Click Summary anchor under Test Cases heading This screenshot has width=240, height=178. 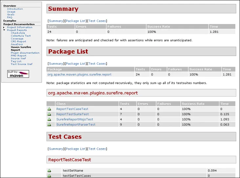coord(56,149)
